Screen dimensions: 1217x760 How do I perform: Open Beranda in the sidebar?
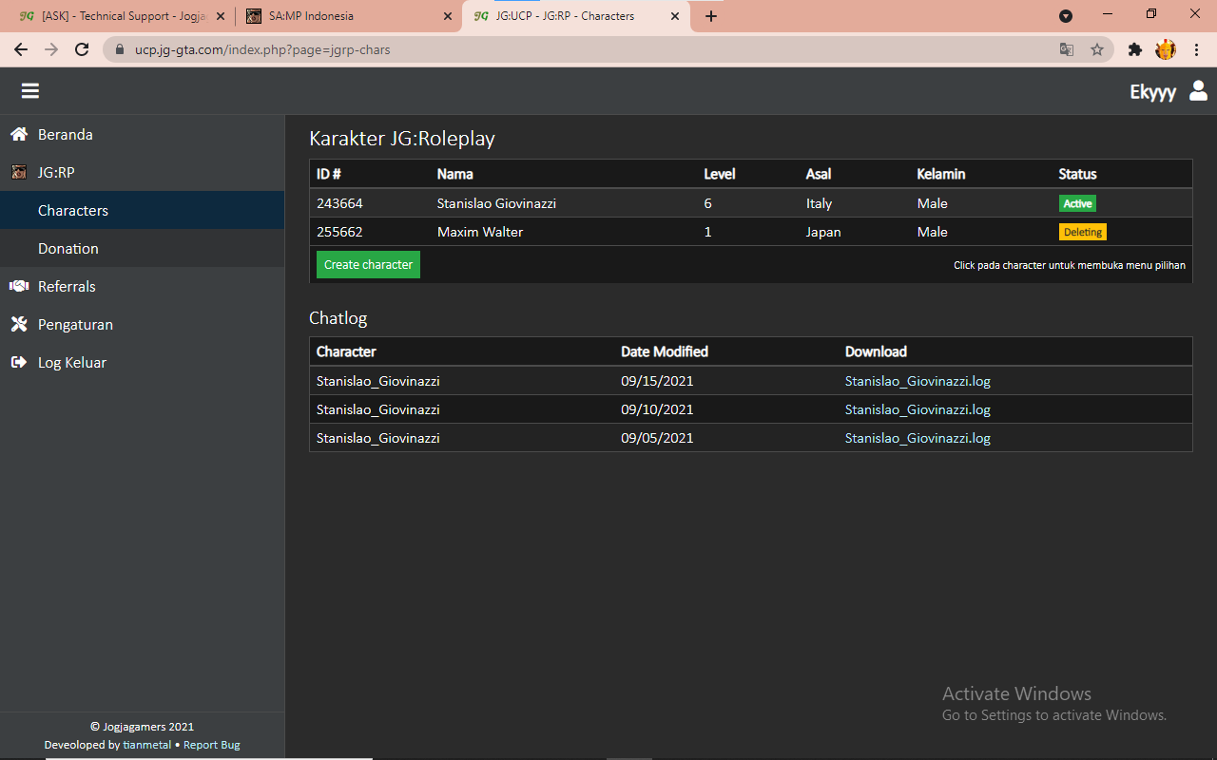click(x=143, y=134)
